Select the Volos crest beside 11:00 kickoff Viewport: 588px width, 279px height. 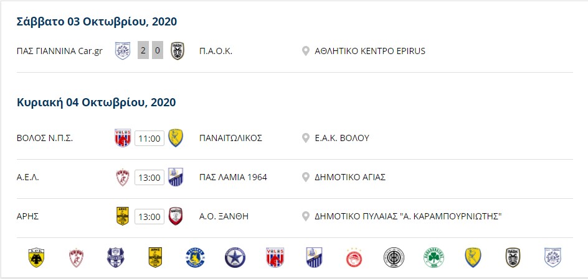tap(123, 138)
